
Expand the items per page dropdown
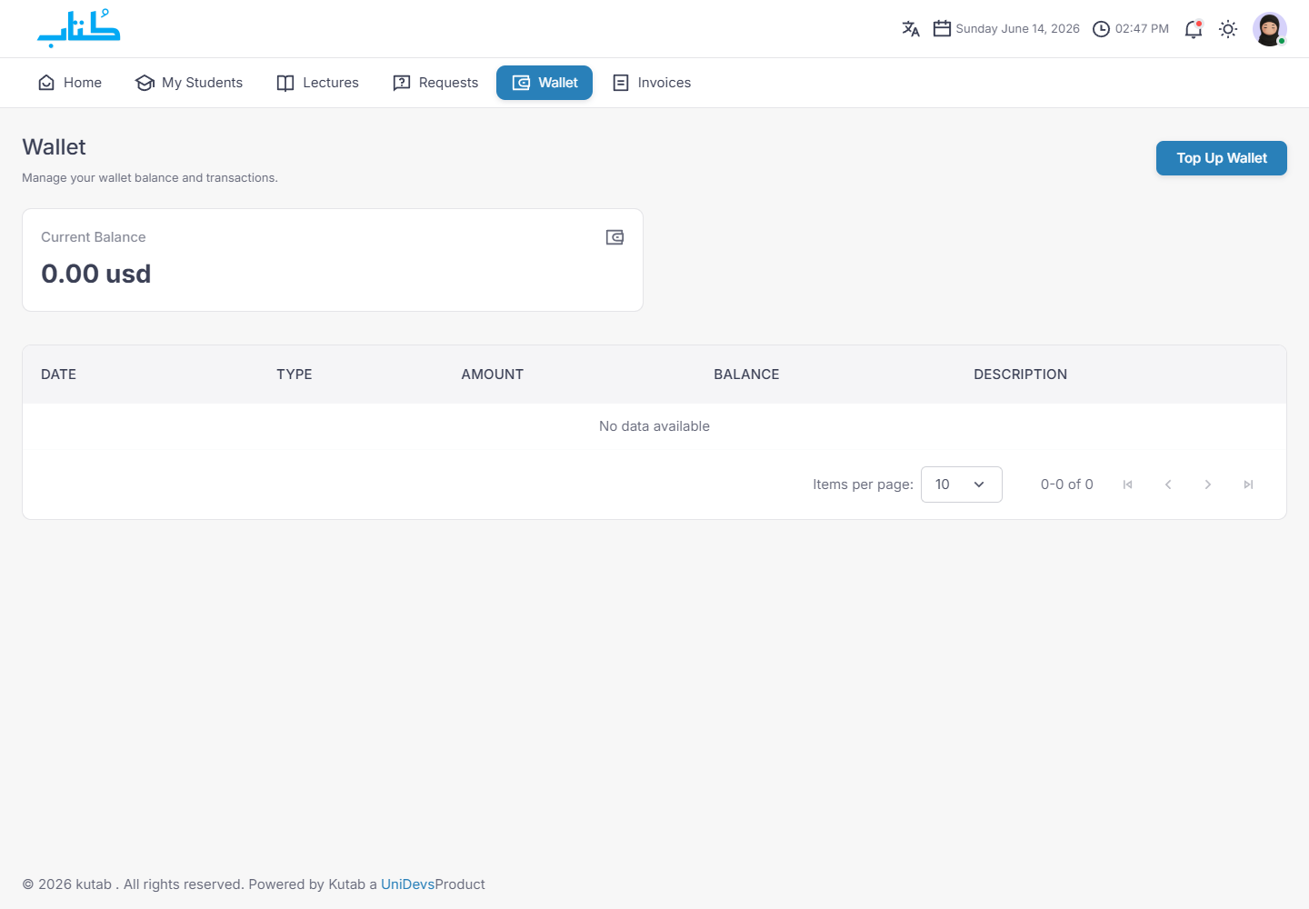[x=962, y=484]
